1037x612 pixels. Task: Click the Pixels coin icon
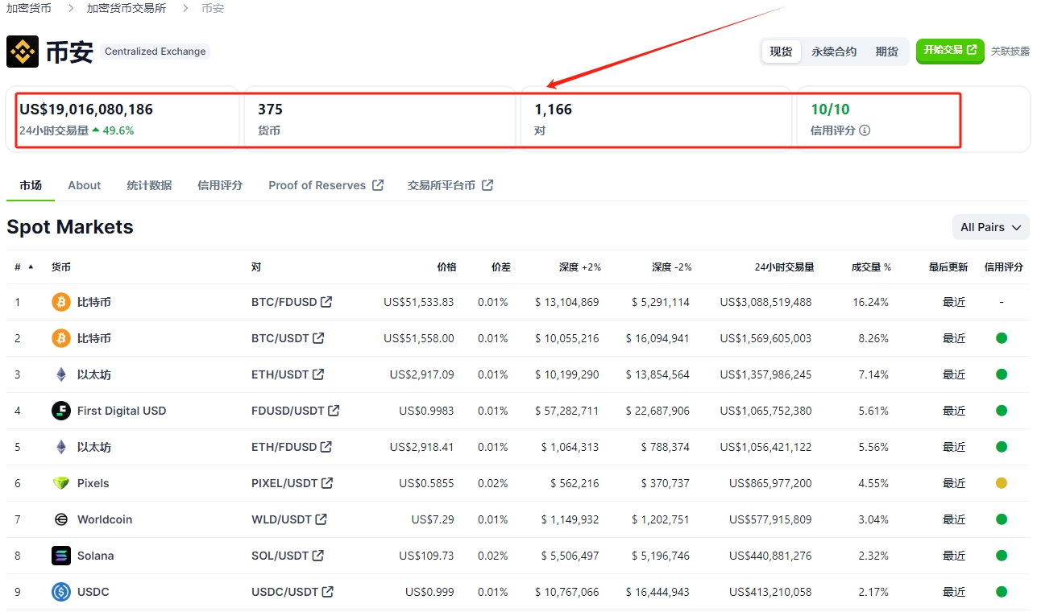61,483
